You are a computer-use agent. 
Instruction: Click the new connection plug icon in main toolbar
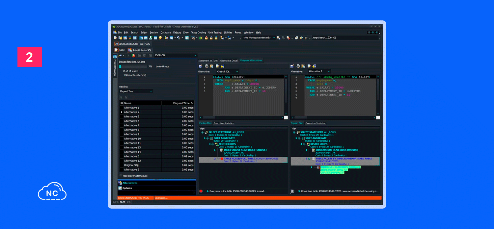coord(222,38)
